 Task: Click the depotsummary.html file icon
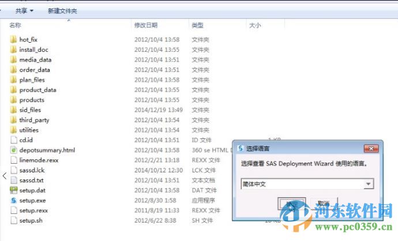click(14, 150)
